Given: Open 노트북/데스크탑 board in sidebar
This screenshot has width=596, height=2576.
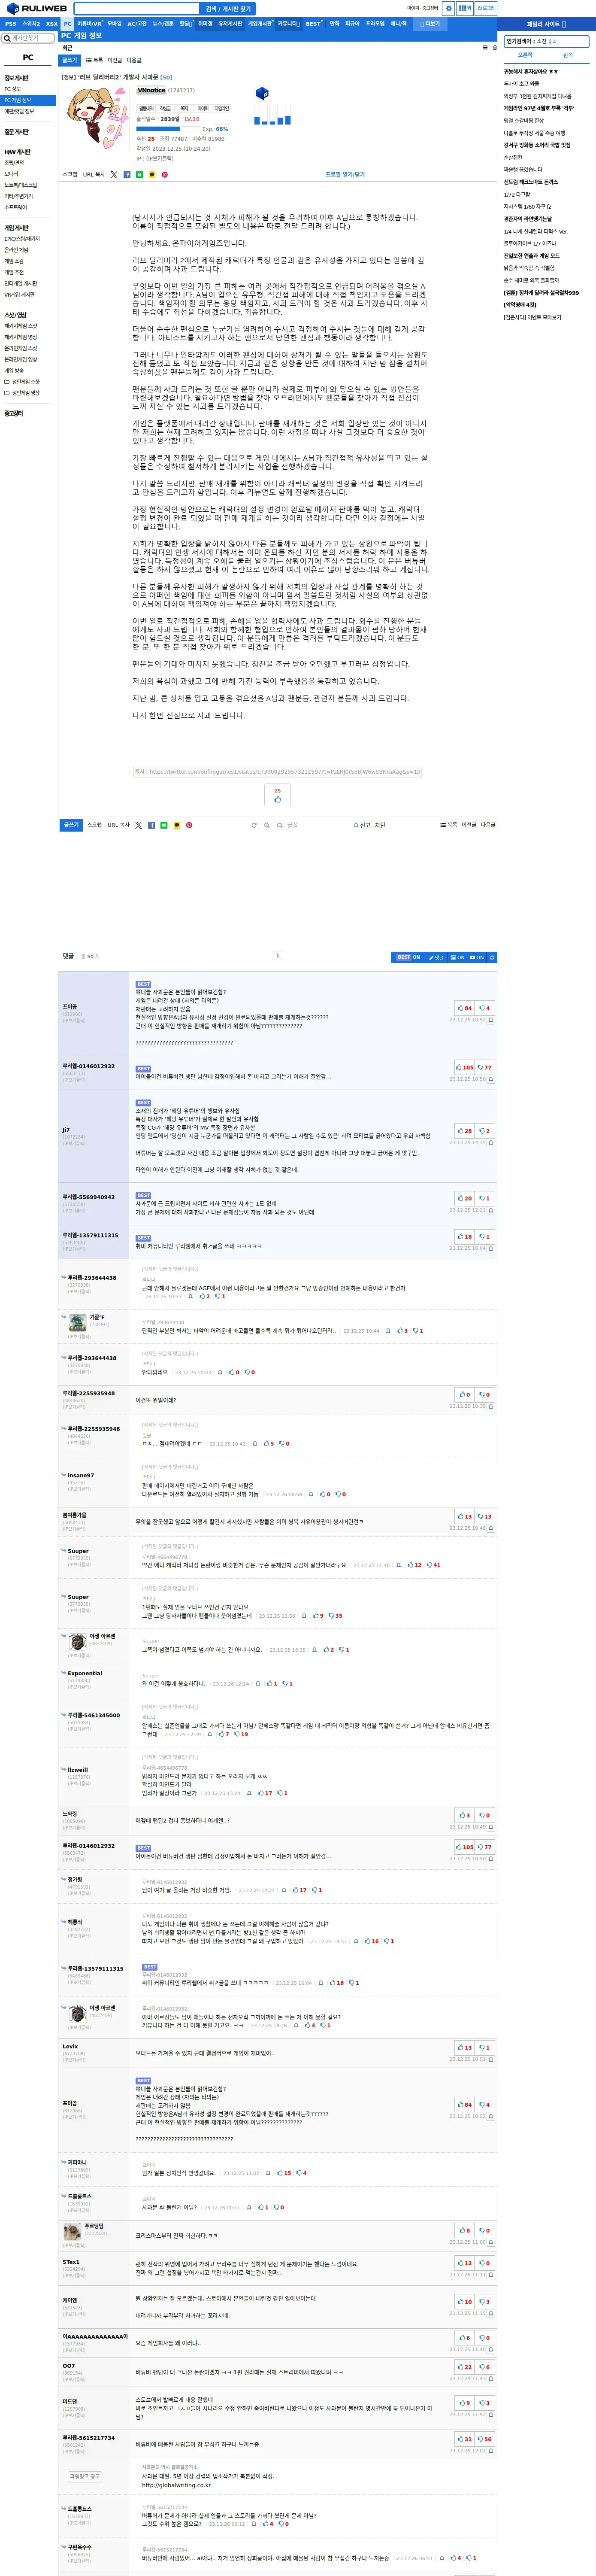Looking at the screenshot, I should pos(20,185).
